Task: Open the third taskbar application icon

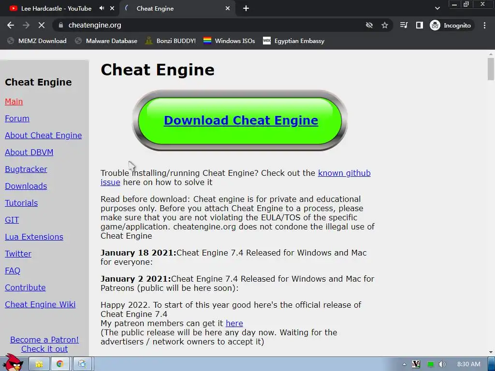Action: 82,364
